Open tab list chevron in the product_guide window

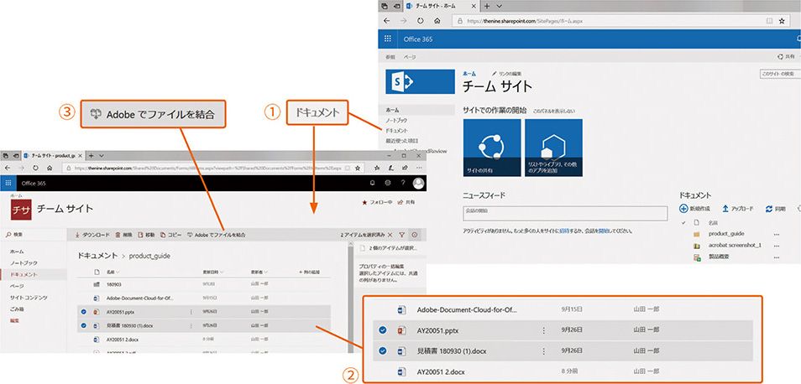point(101,155)
